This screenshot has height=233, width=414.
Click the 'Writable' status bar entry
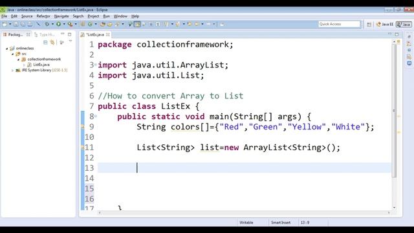[246, 223]
